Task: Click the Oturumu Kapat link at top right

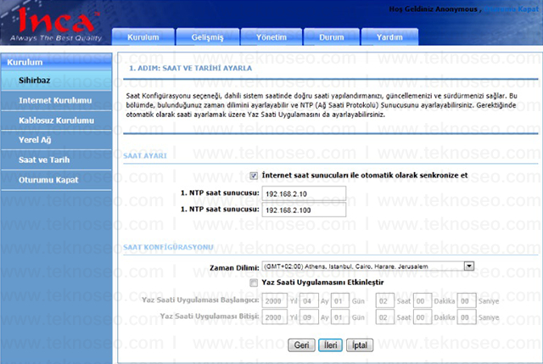Action: coord(511,9)
